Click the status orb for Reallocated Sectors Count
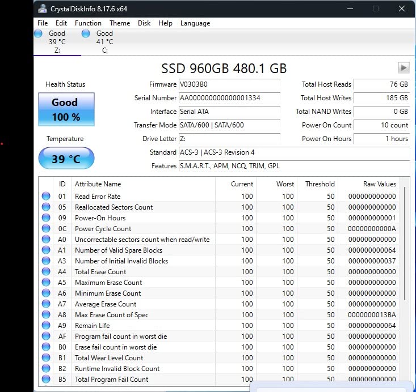The width and height of the screenshot is (416, 392). tap(46, 207)
